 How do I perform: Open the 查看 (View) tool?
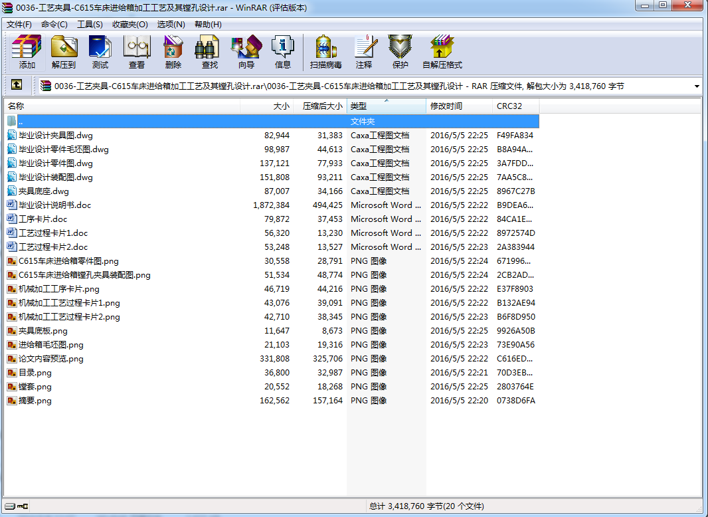coord(137,52)
